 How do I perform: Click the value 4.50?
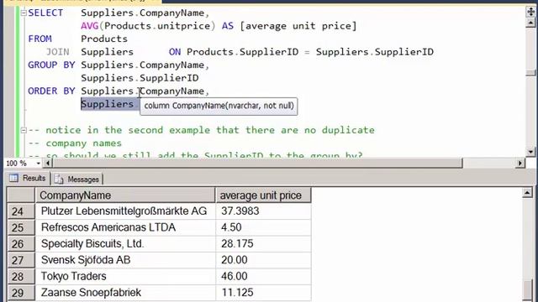(x=263, y=227)
